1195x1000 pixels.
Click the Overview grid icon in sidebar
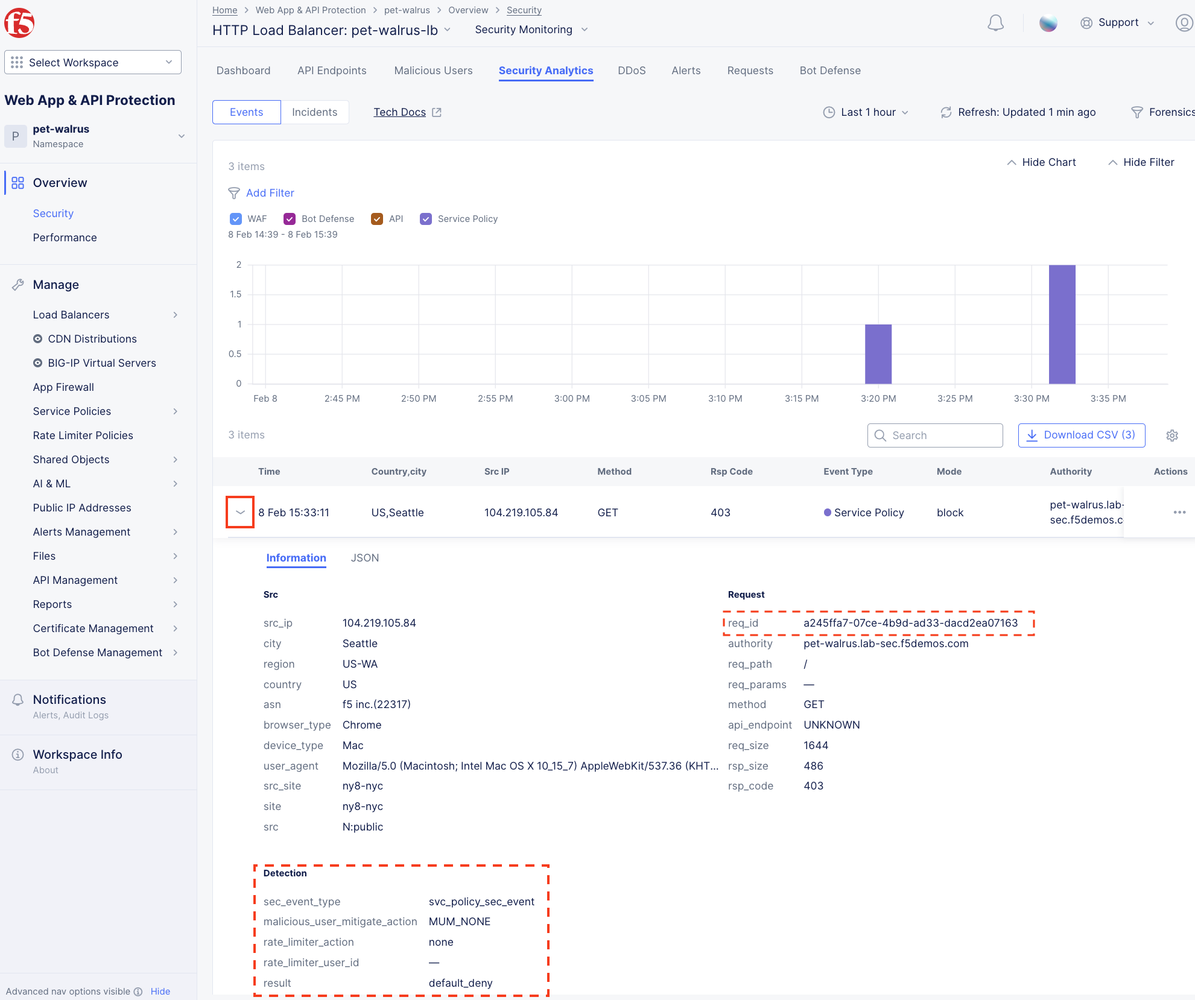click(x=18, y=183)
